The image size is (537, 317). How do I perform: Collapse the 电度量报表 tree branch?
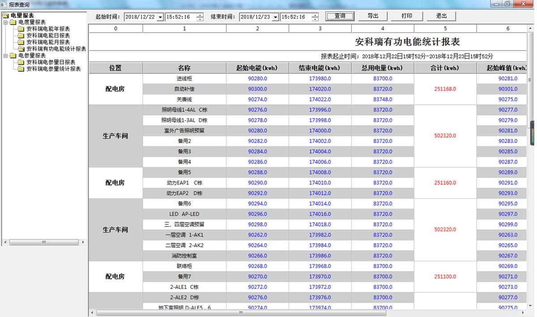click(5, 21)
